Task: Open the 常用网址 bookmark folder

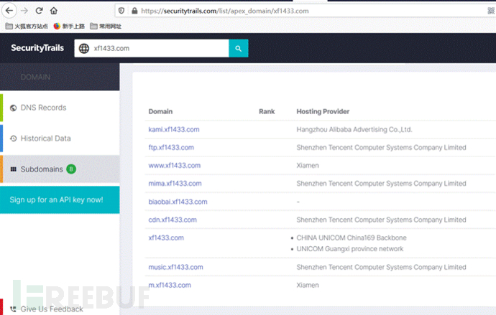Action: (x=106, y=27)
